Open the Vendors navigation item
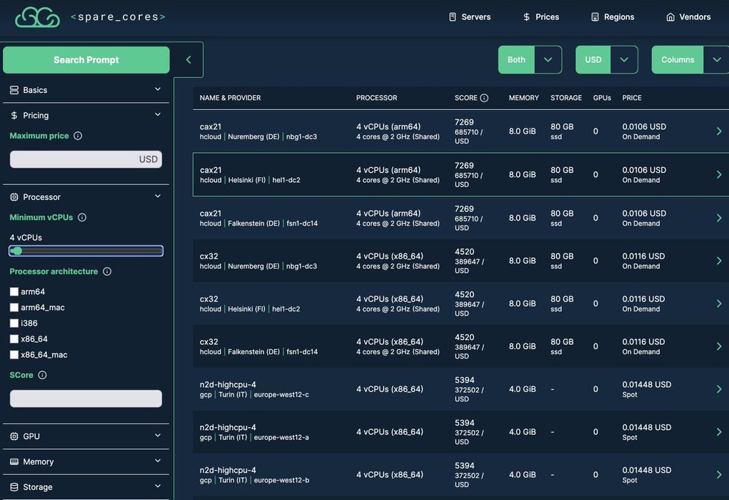Screen dimensions: 729x500 (688, 17)
